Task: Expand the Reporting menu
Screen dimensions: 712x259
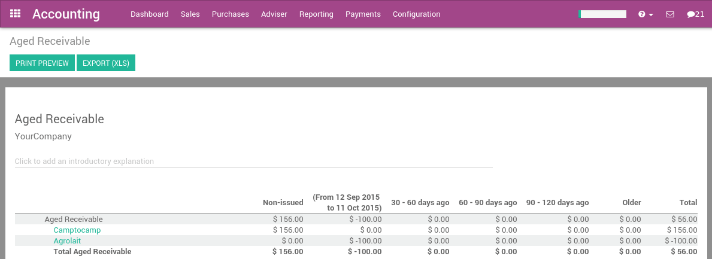Action: (x=316, y=14)
